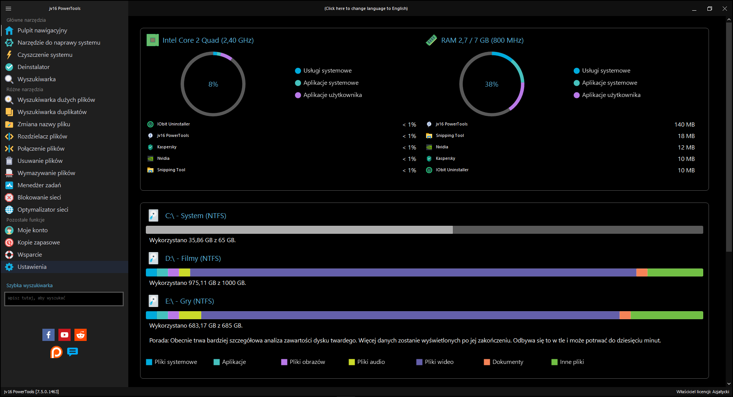
Task: Click the D:\ - Filmy (NTFS) title
Action: coord(193,259)
